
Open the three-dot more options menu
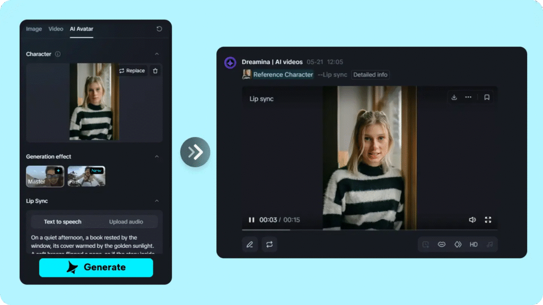468,97
